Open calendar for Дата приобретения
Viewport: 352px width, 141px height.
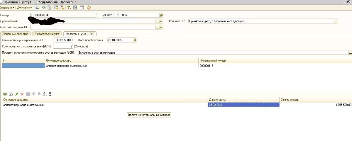[x=135, y=40]
